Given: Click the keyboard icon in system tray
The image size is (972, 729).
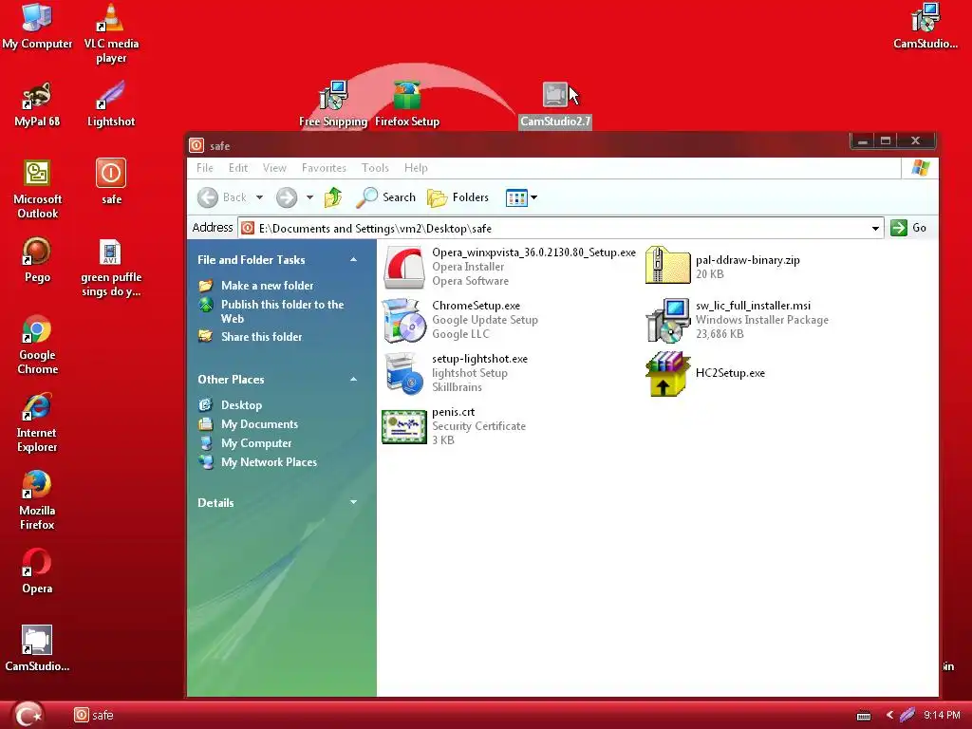Looking at the screenshot, I should [864, 716].
